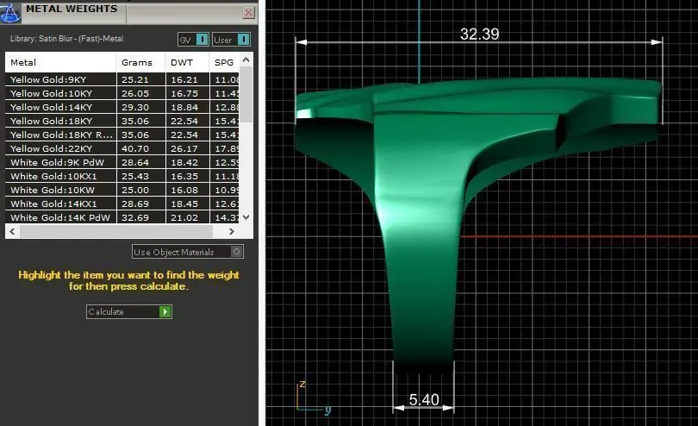
Task: Click the 5.40 dimension label
Action: pos(424,399)
